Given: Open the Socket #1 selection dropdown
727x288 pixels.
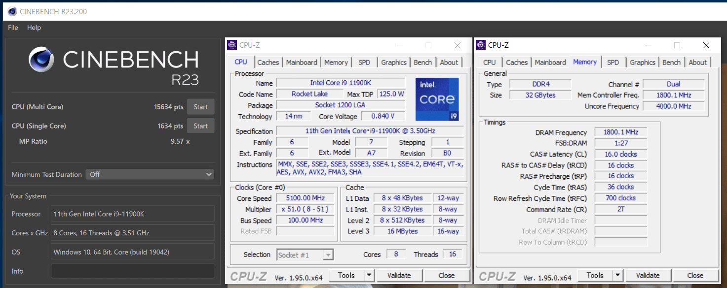Looking at the screenshot, I should tap(305, 255).
